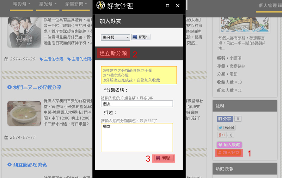Click the 2014-01-17 calendar icon
The width and height of the screenshot is (282, 178).
[x=6, y=138]
